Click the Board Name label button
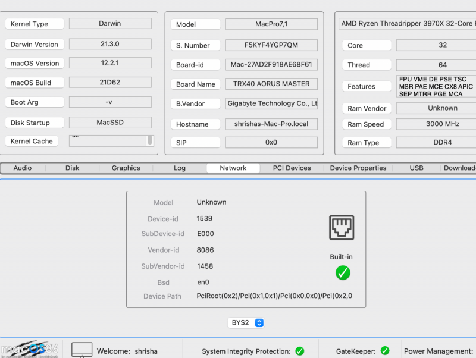The width and height of the screenshot is (476, 358). 196,84
